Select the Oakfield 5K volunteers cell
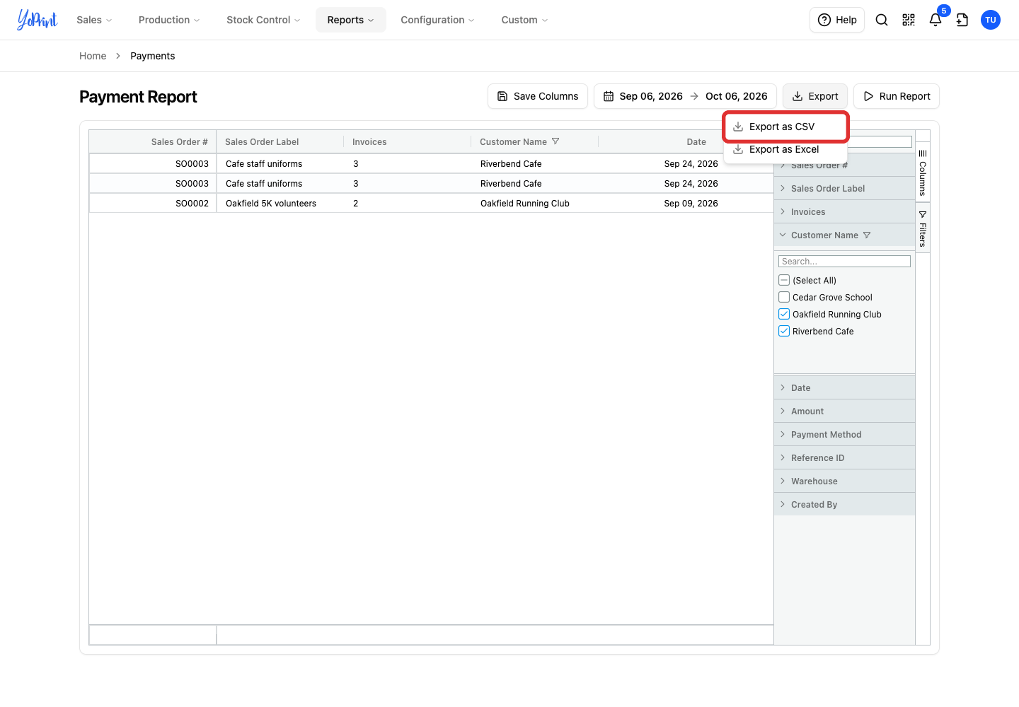The width and height of the screenshot is (1019, 707). point(280,203)
